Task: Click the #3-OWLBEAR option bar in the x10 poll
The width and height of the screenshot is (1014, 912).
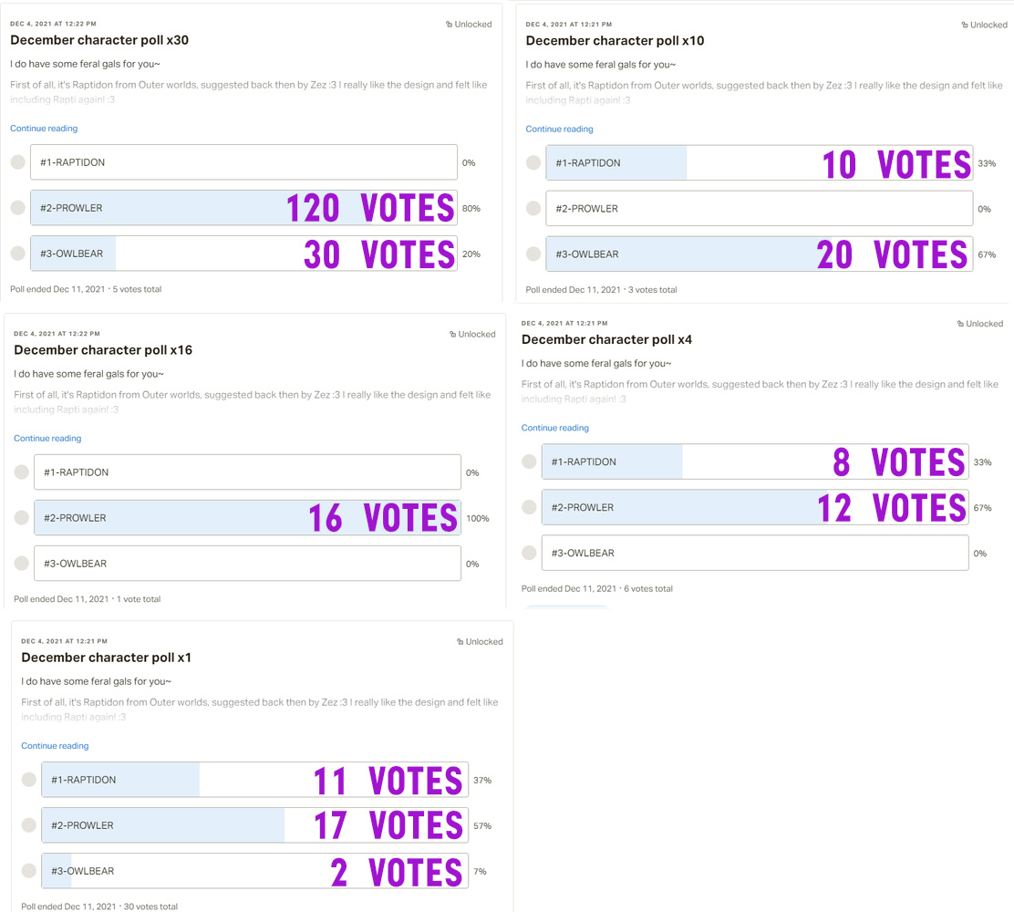Action: coord(760,254)
